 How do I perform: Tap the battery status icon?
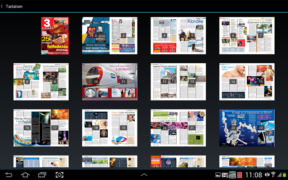coord(284,175)
